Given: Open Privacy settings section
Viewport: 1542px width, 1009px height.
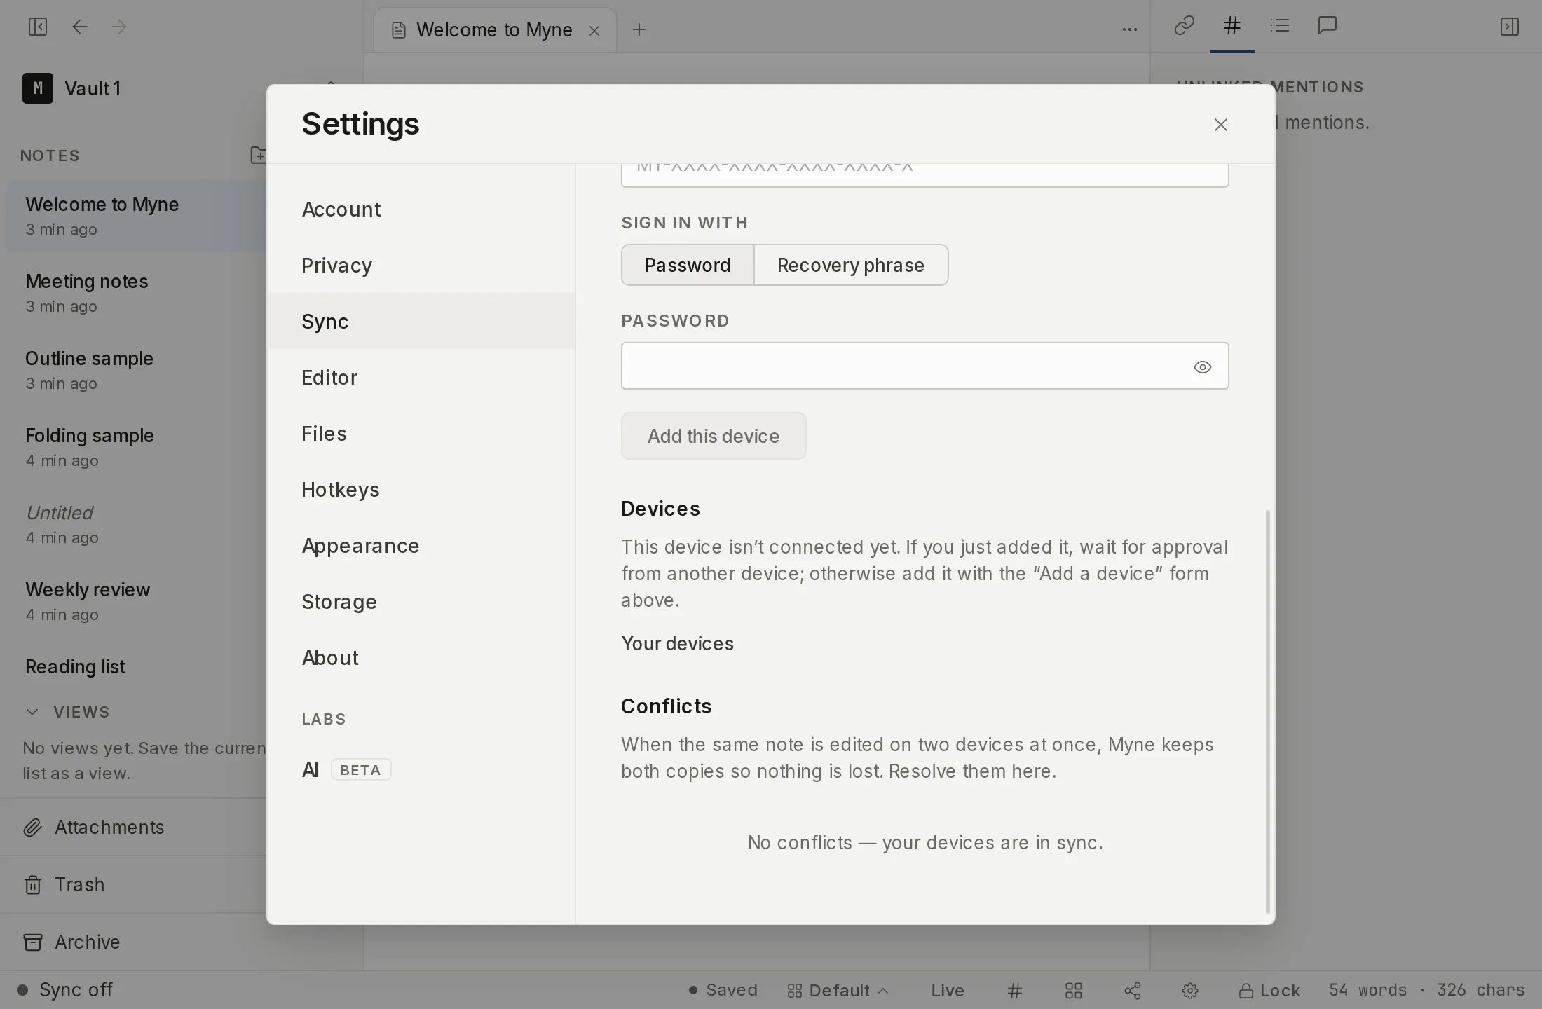Looking at the screenshot, I should point(421,265).
